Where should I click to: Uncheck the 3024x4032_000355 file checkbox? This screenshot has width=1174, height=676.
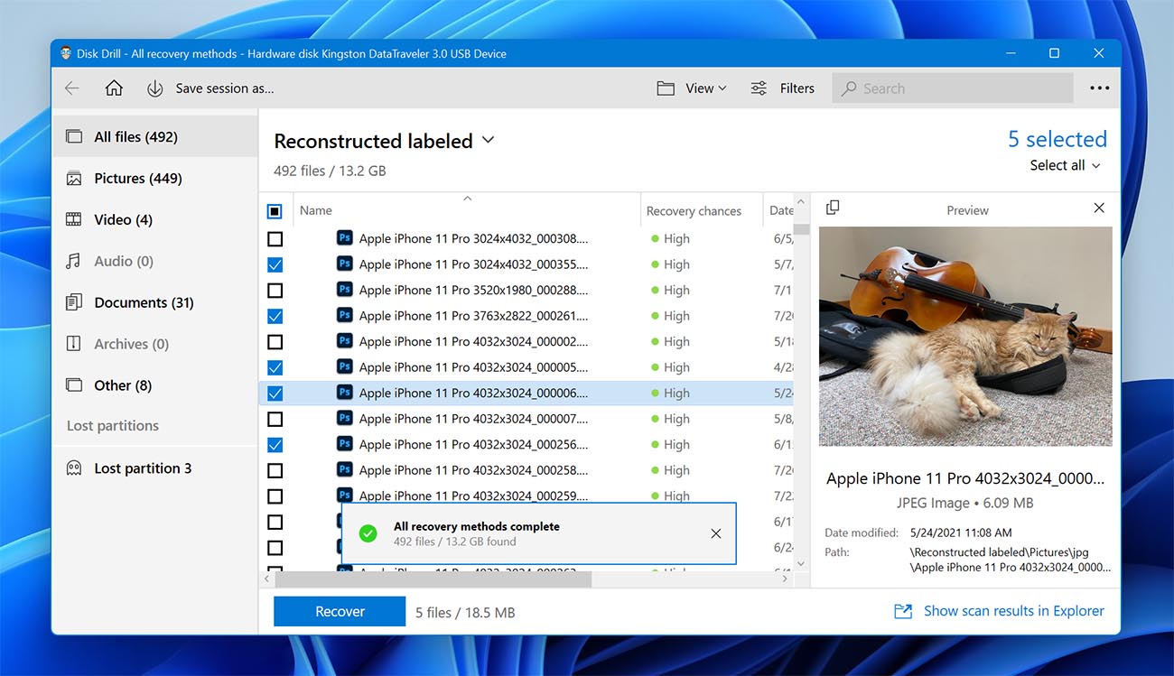[x=275, y=264]
